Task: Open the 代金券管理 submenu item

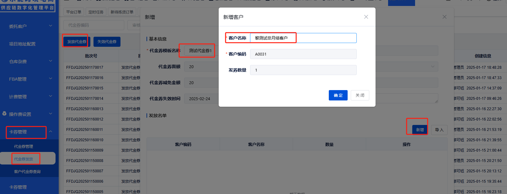Action: click(x=24, y=146)
